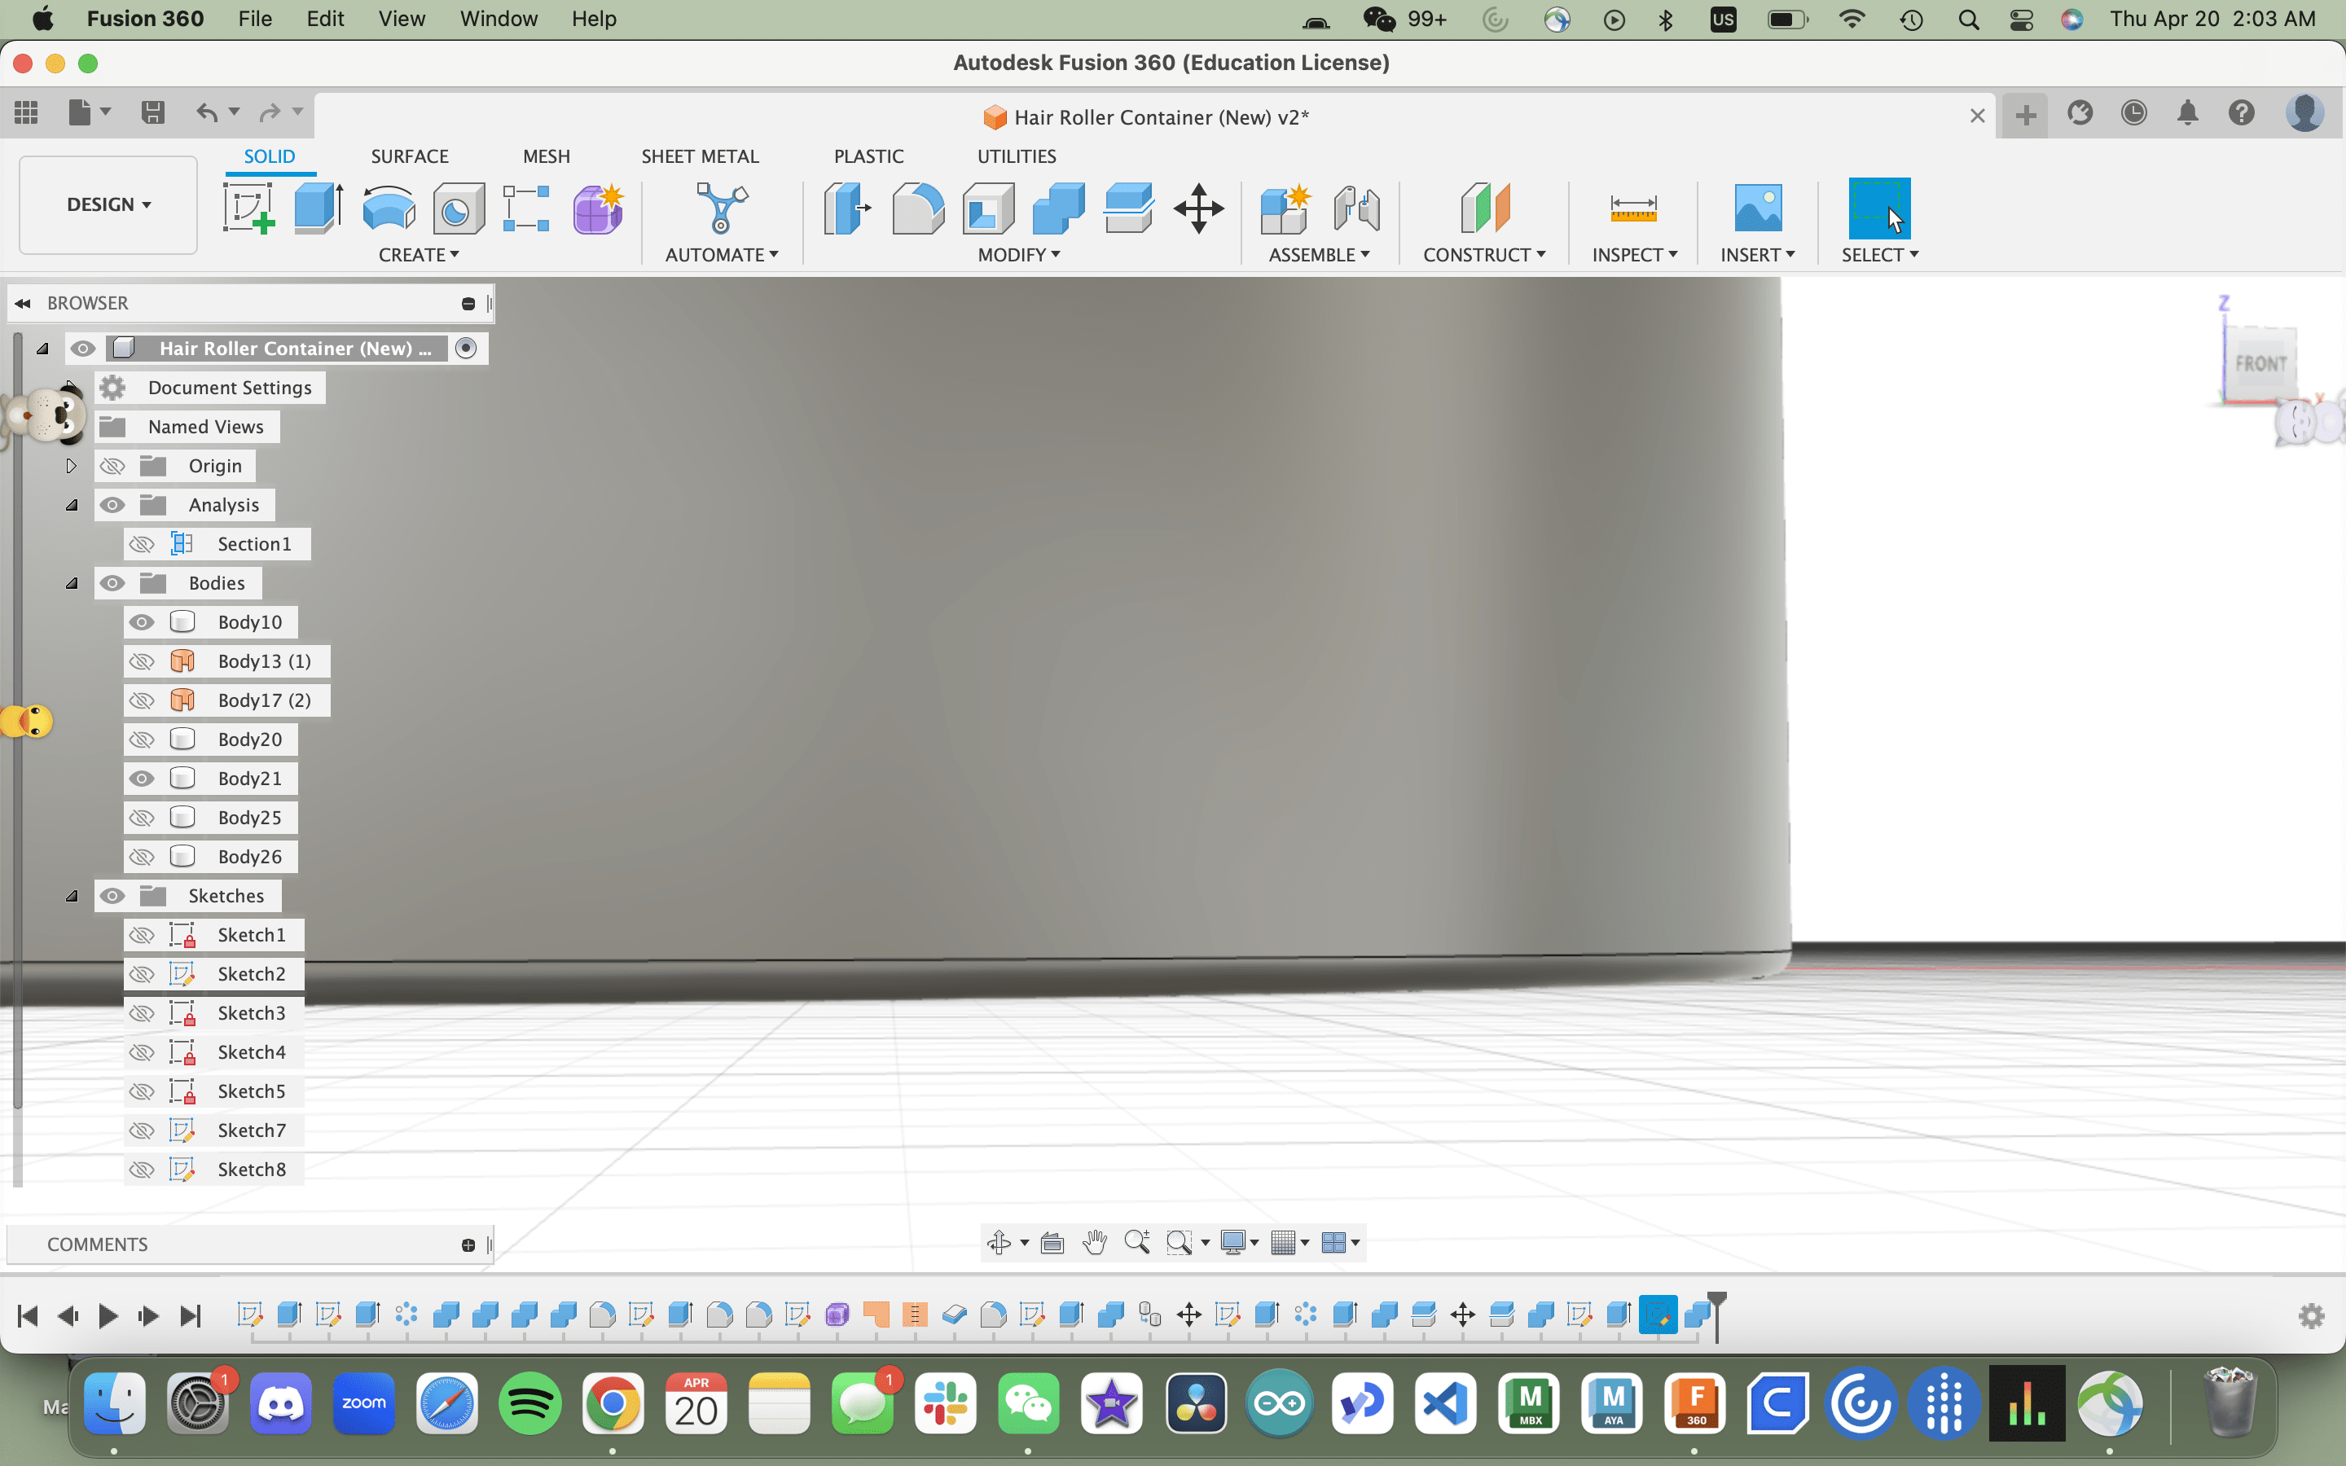This screenshot has width=2346, height=1466.
Task: Click the Save icon in the toolbar
Action: tap(152, 112)
